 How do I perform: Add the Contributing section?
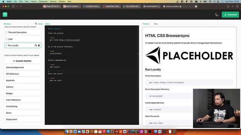[23, 106]
